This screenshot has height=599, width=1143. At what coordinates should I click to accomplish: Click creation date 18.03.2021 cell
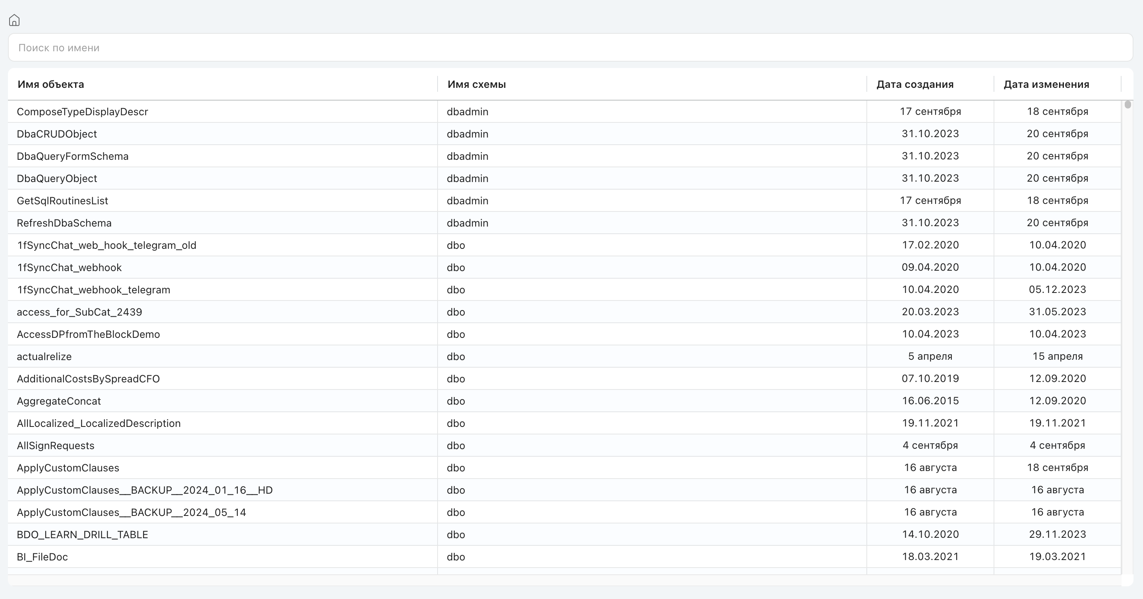(x=930, y=556)
